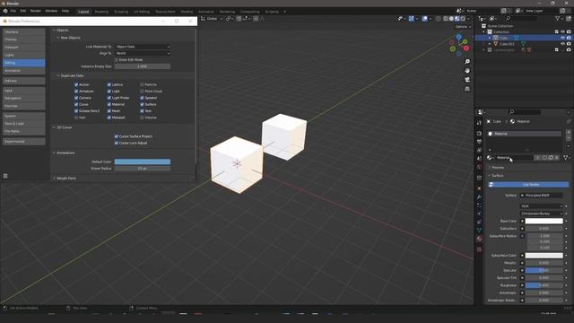The image size is (574, 323).
Task: Switch to the Scripting workspace tab
Action: (272, 12)
